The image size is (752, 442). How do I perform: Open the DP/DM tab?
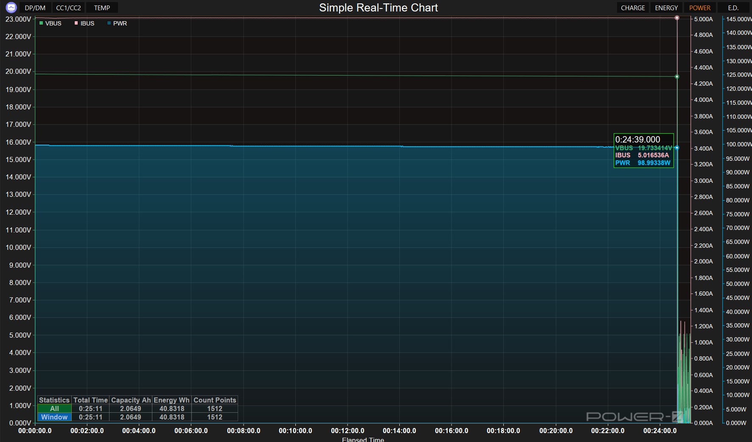(x=35, y=8)
